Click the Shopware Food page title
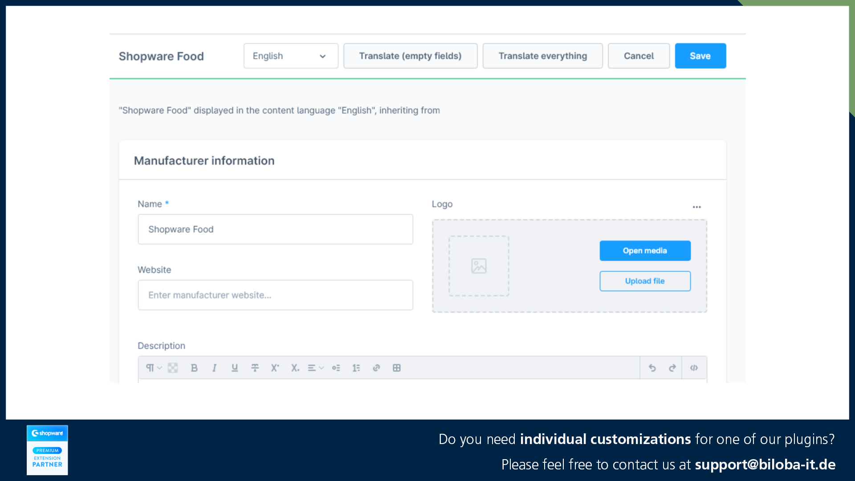The image size is (855, 481). tap(161, 56)
